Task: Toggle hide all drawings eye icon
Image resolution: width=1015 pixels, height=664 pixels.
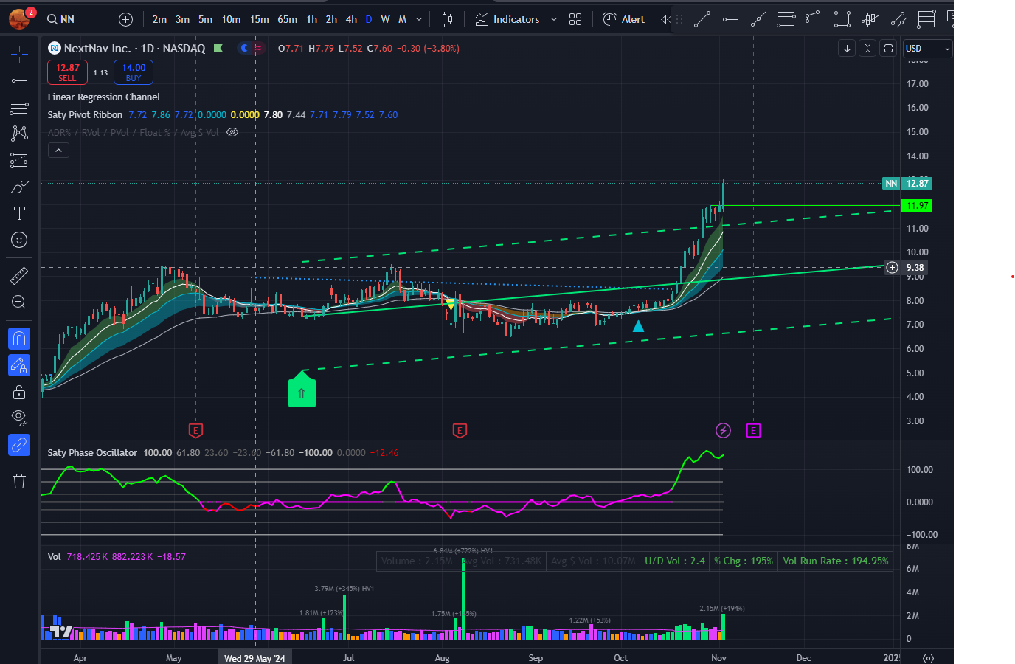Action: 19,418
